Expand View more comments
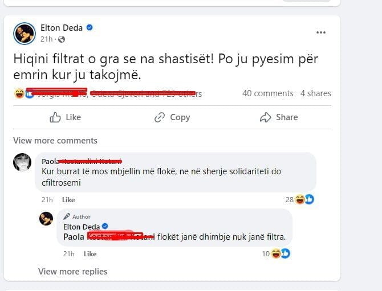This screenshot has width=382, height=291. 55,141
